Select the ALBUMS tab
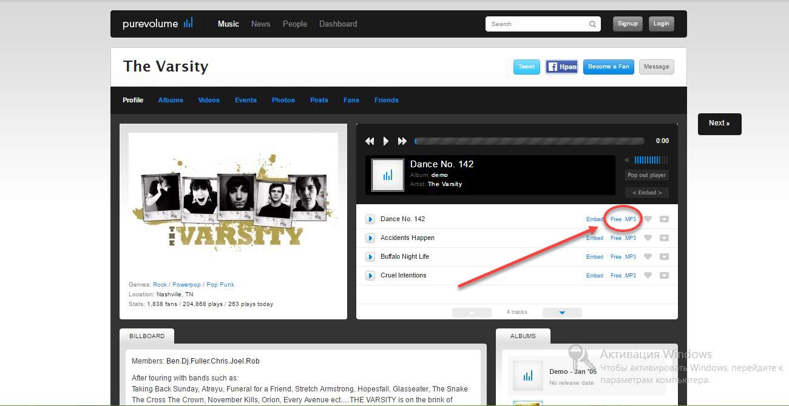Image resolution: width=789 pixels, height=406 pixels. pos(523,336)
